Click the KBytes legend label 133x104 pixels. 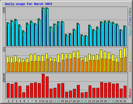(x=130, y=93)
